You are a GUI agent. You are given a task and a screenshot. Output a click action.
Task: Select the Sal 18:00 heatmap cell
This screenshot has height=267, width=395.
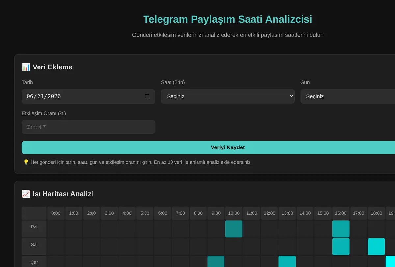[x=376, y=247]
